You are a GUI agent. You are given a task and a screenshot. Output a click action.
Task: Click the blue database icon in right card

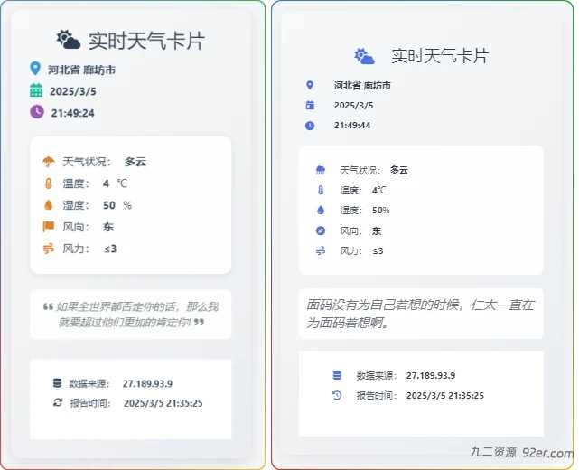coord(337,375)
